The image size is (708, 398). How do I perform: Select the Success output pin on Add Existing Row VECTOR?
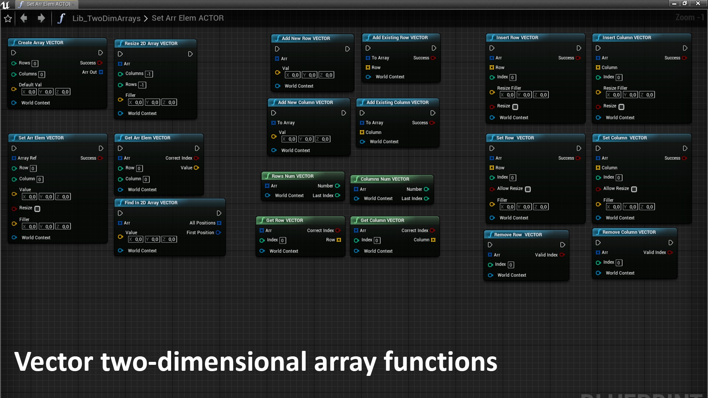pos(433,58)
